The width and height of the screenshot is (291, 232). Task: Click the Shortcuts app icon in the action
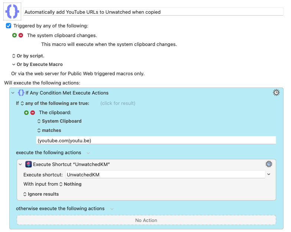tap(28, 164)
